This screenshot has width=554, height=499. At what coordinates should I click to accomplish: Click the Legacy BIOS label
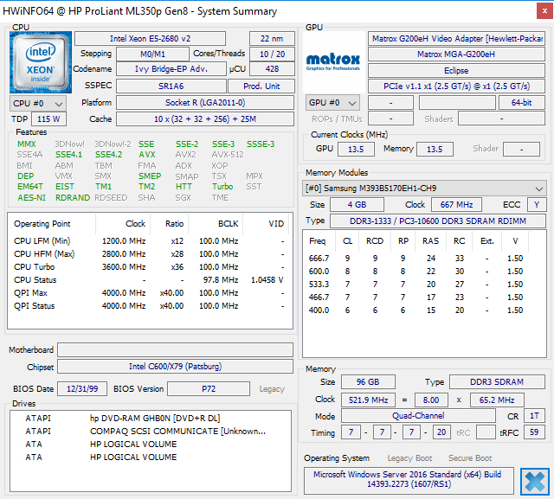pyautogui.click(x=272, y=389)
